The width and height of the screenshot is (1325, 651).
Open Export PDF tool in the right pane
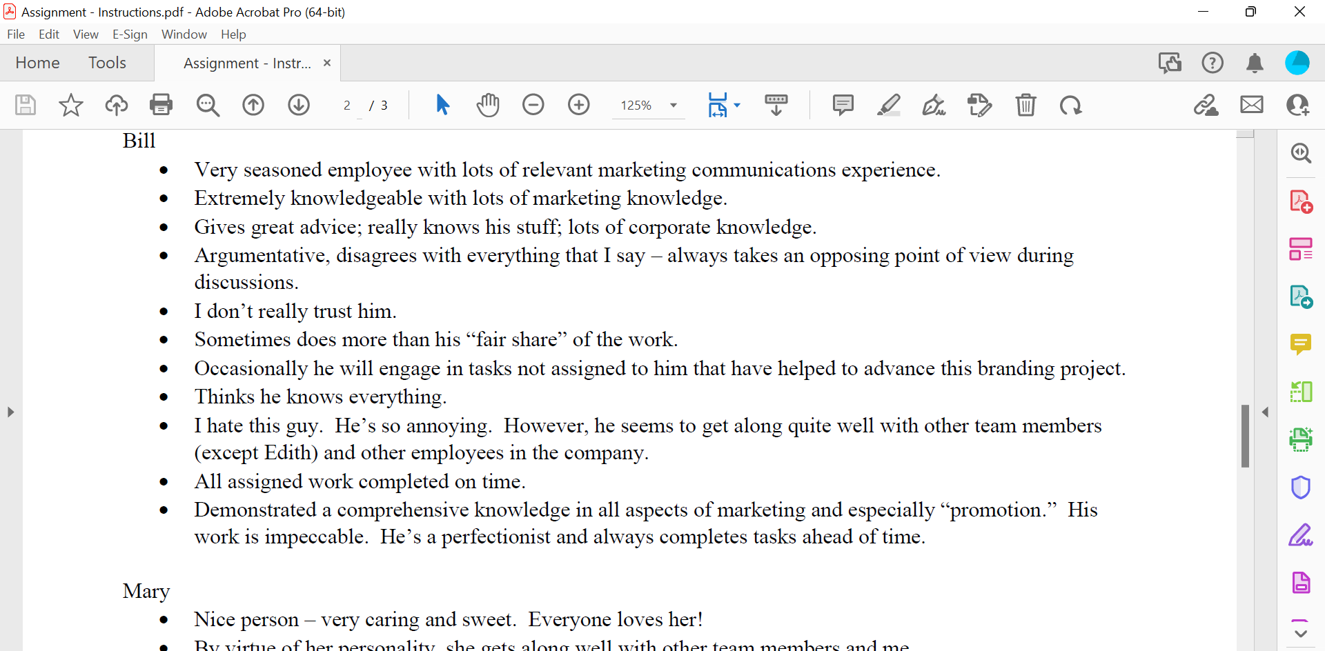tap(1302, 297)
